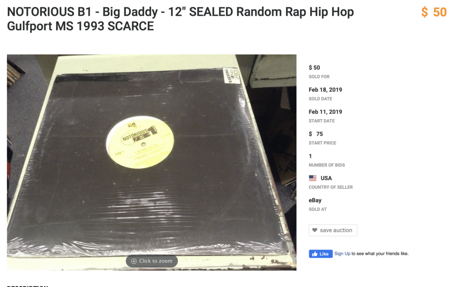Click the save auction button
The image size is (452, 287).
(333, 230)
